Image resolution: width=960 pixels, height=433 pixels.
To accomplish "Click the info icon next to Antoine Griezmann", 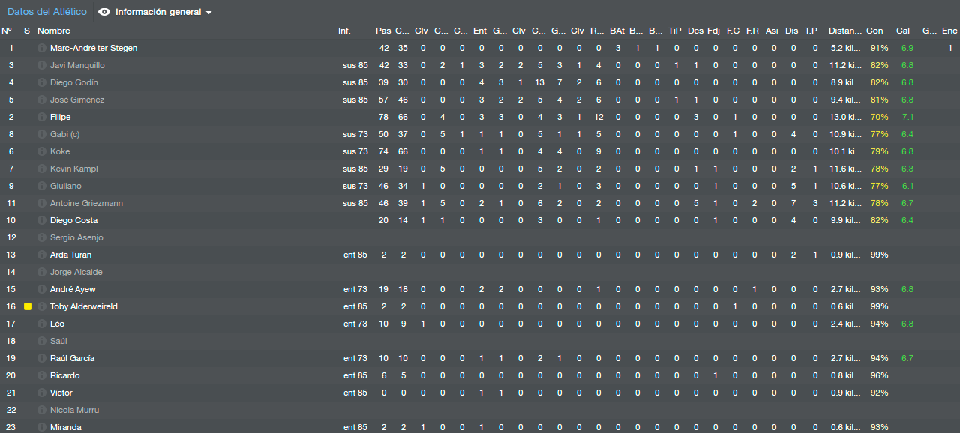I will coord(42,203).
